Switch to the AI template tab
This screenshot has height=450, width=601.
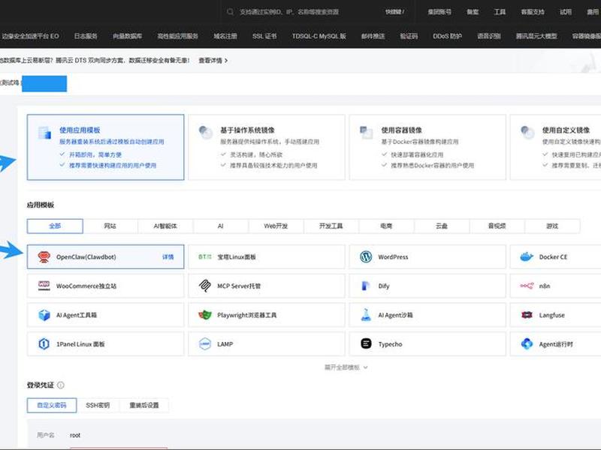(220, 226)
